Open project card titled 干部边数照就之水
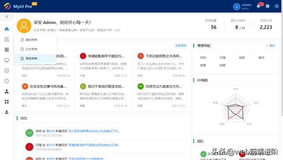This screenshot has width=283, height=160. (161, 65)
